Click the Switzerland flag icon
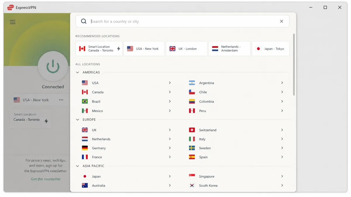351x197 pixels. (192, 130)
